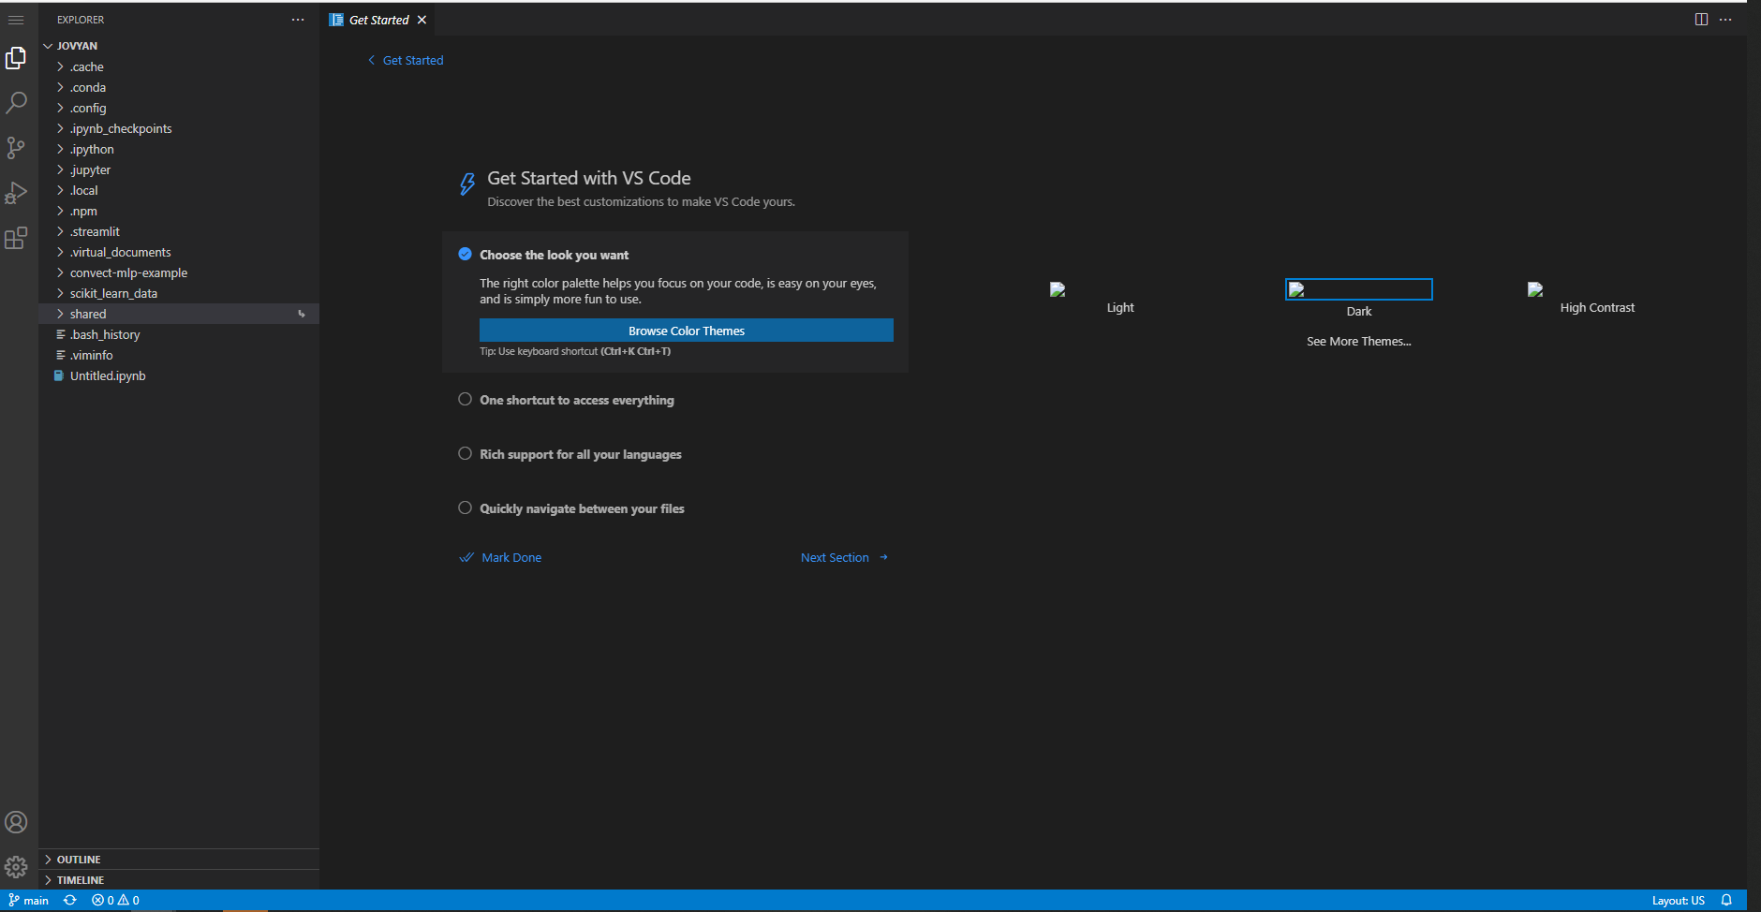Expand the .ipython folder

point(179,149)
